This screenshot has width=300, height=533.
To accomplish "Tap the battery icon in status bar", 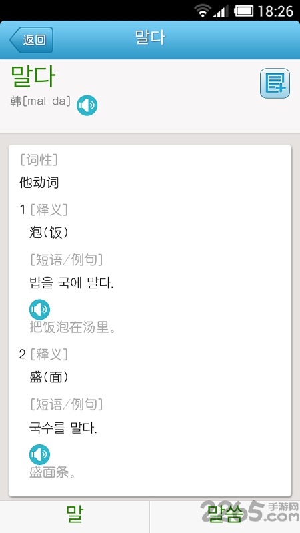I will [x=243, y=11].
